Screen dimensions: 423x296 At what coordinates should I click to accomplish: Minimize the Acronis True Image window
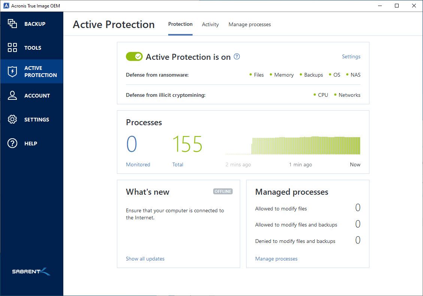point(380,6)
